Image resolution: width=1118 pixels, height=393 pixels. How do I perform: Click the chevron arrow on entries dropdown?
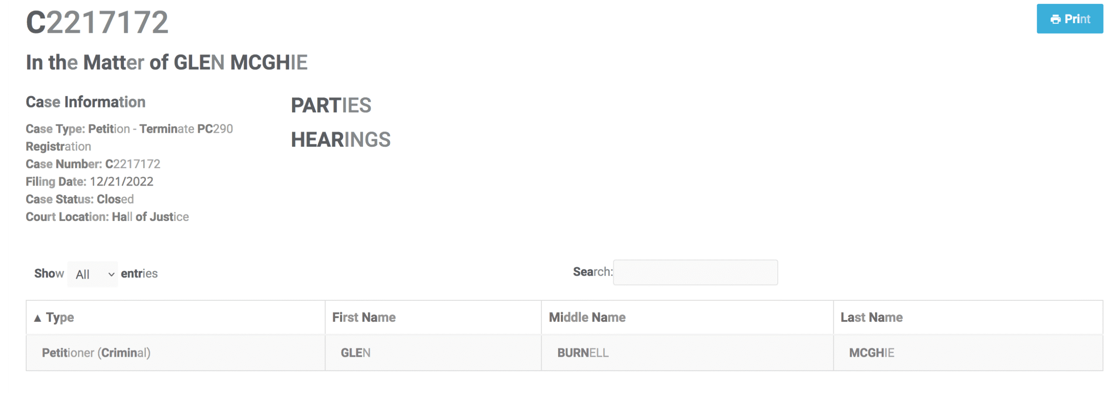click(111, 274)
